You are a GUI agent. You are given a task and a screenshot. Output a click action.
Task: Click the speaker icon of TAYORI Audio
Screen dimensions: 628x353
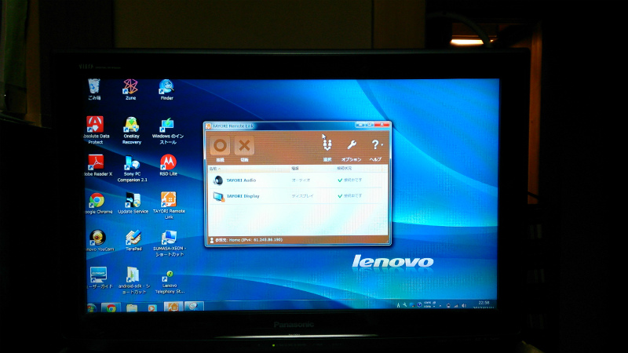(218, 180)
